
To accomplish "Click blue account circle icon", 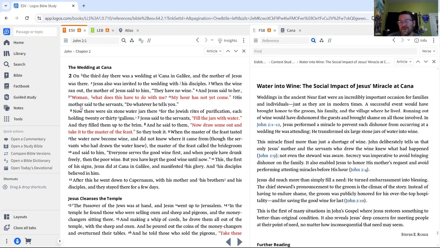I will coord(17,241).
